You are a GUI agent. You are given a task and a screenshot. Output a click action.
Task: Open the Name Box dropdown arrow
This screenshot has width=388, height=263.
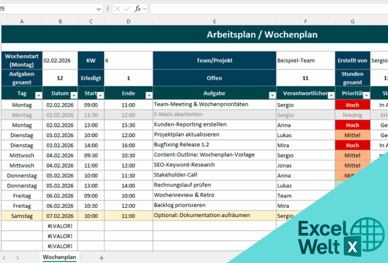(x=99, y=9)
